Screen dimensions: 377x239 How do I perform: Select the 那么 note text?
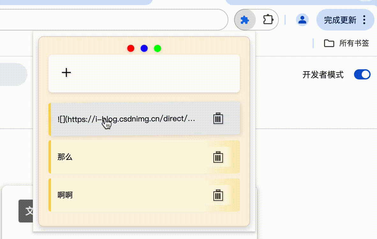[x=65, y=157]
